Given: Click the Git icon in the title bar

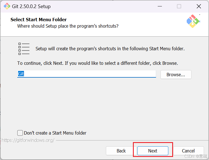Looking at the screenshot, I should pos(7,6).
